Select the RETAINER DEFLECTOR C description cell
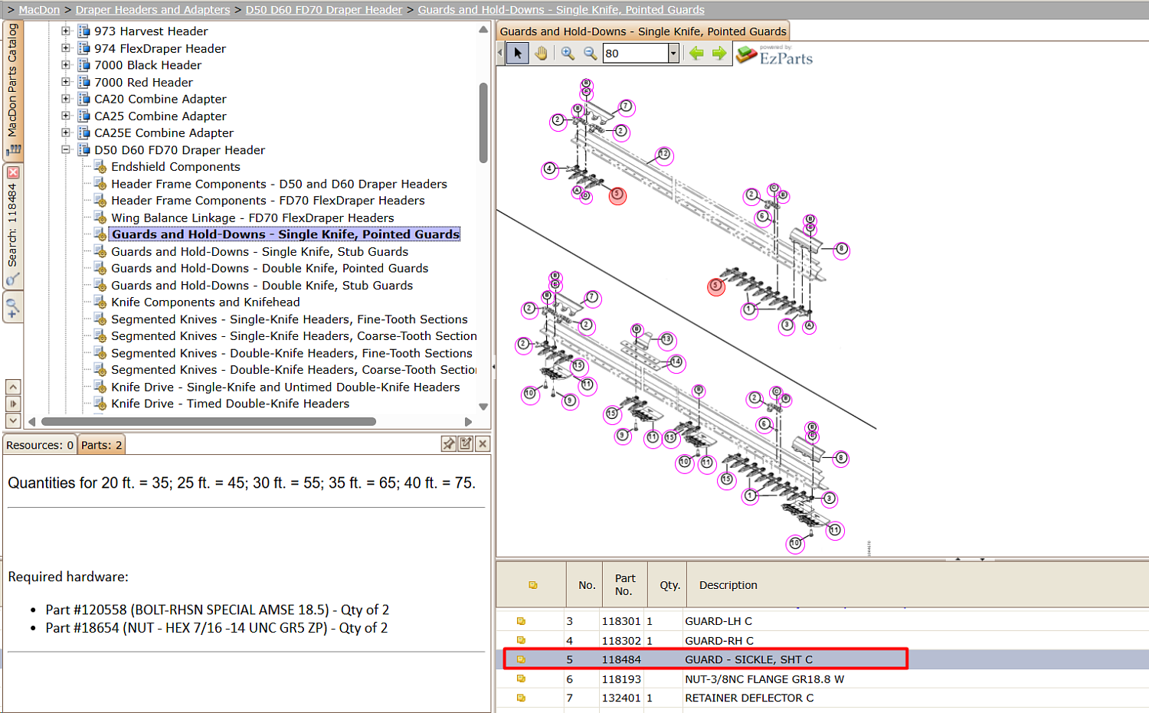 click(749, 698)
